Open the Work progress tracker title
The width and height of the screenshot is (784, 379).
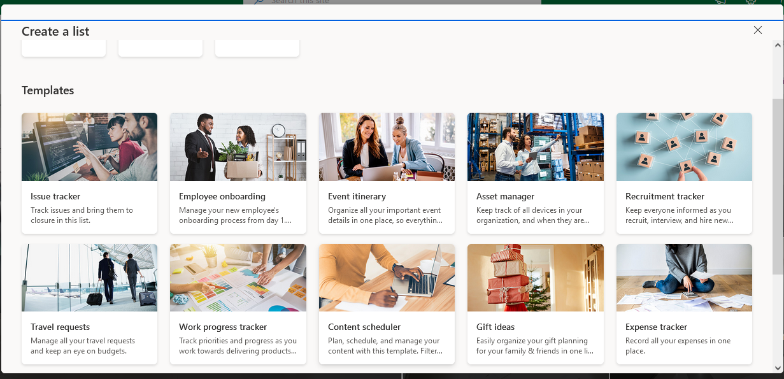pyautogui.click(x=223, y=327)
